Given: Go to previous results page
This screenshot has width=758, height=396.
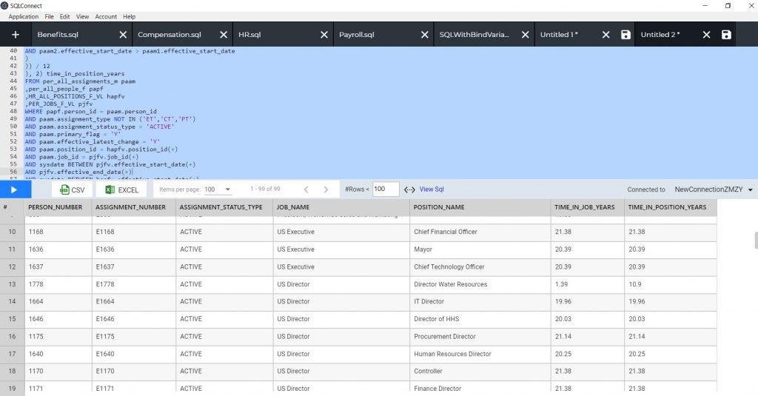Looking at the screenshot, I should click(x=306, y=189).
